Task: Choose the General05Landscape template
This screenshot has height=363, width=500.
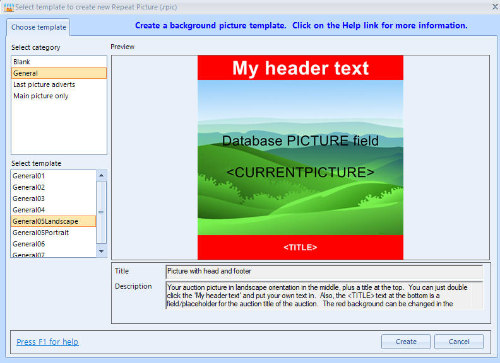Action: (x=53, y=221)
